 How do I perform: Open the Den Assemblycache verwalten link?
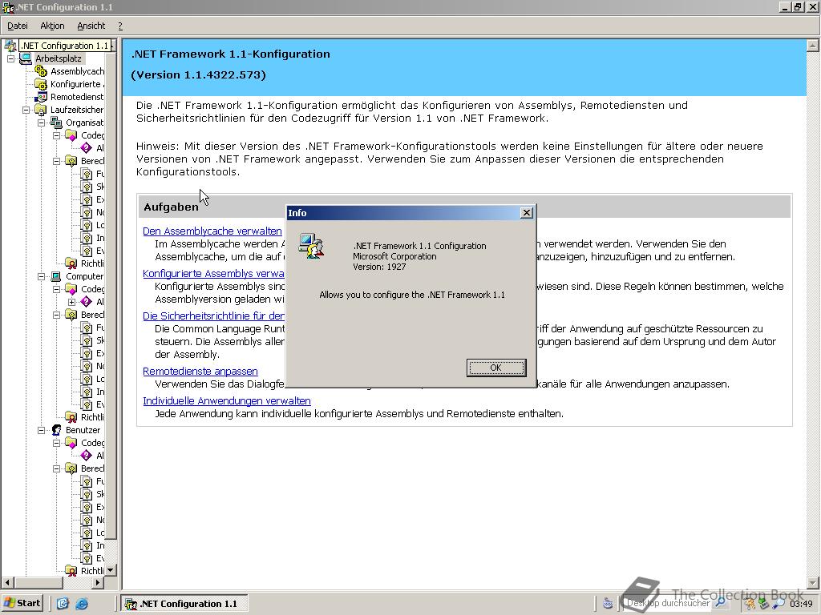[212, 231]
